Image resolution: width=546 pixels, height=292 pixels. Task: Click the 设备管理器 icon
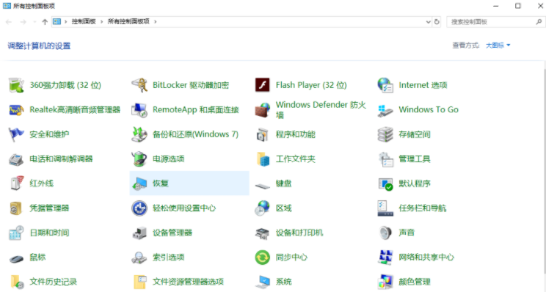tap(139, 233)
